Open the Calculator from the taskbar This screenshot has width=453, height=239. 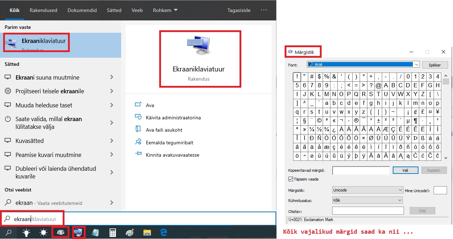[113, 232]
